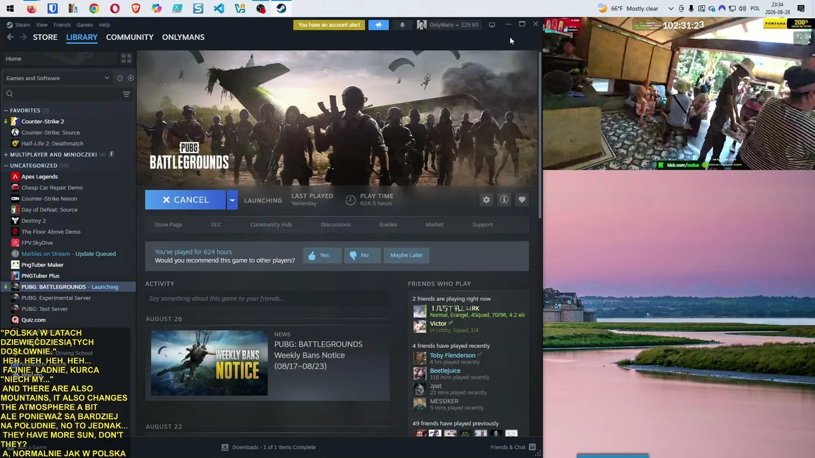Image resolution: width=815 pixels, height=458 pixels.
Task: Add PUBG to favorites with heart
Action: [x=522, y=200]
